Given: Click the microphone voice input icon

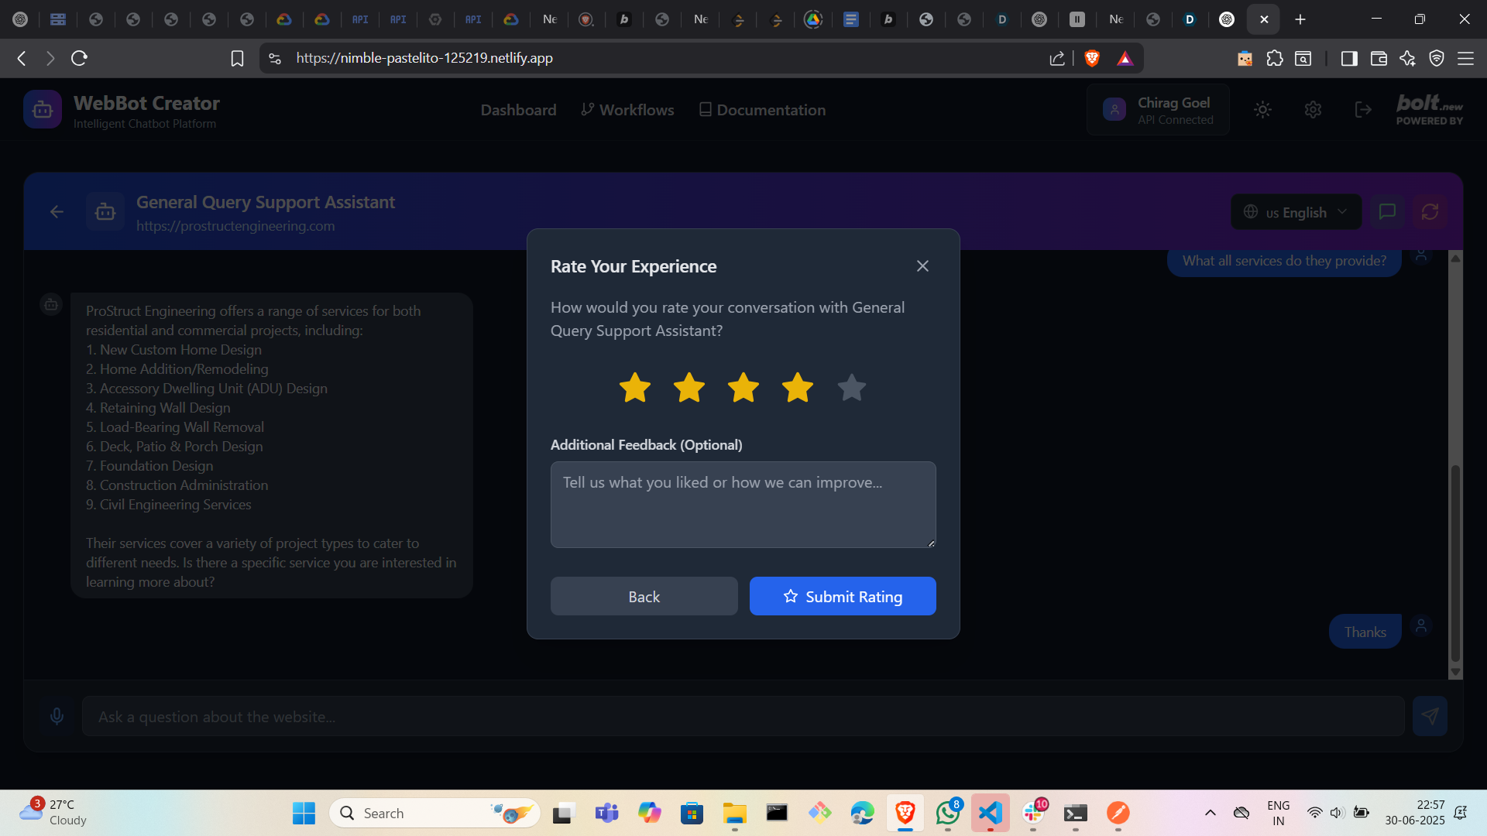Looking at the screenshot, I should point(57,717).
